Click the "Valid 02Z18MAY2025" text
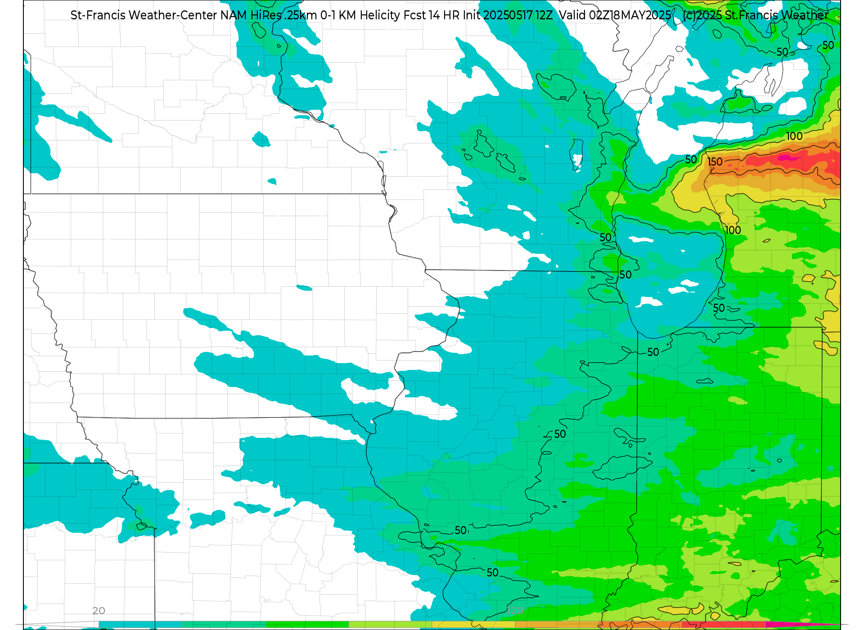864x630 pixels. 615,15
